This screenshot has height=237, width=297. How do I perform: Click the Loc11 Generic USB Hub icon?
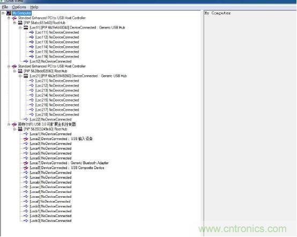(26, 28)
